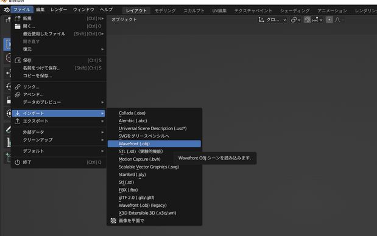Open the transform orientation グロ... dropdown
377x236 pixels.
pos(272,19)
